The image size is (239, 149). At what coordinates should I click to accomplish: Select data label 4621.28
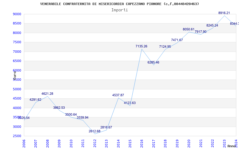(x=47, y=94)
